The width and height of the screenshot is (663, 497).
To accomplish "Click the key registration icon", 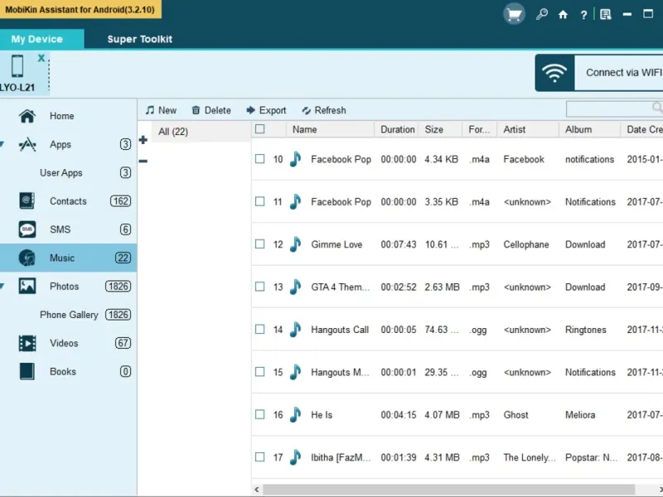I will [541, 14].
